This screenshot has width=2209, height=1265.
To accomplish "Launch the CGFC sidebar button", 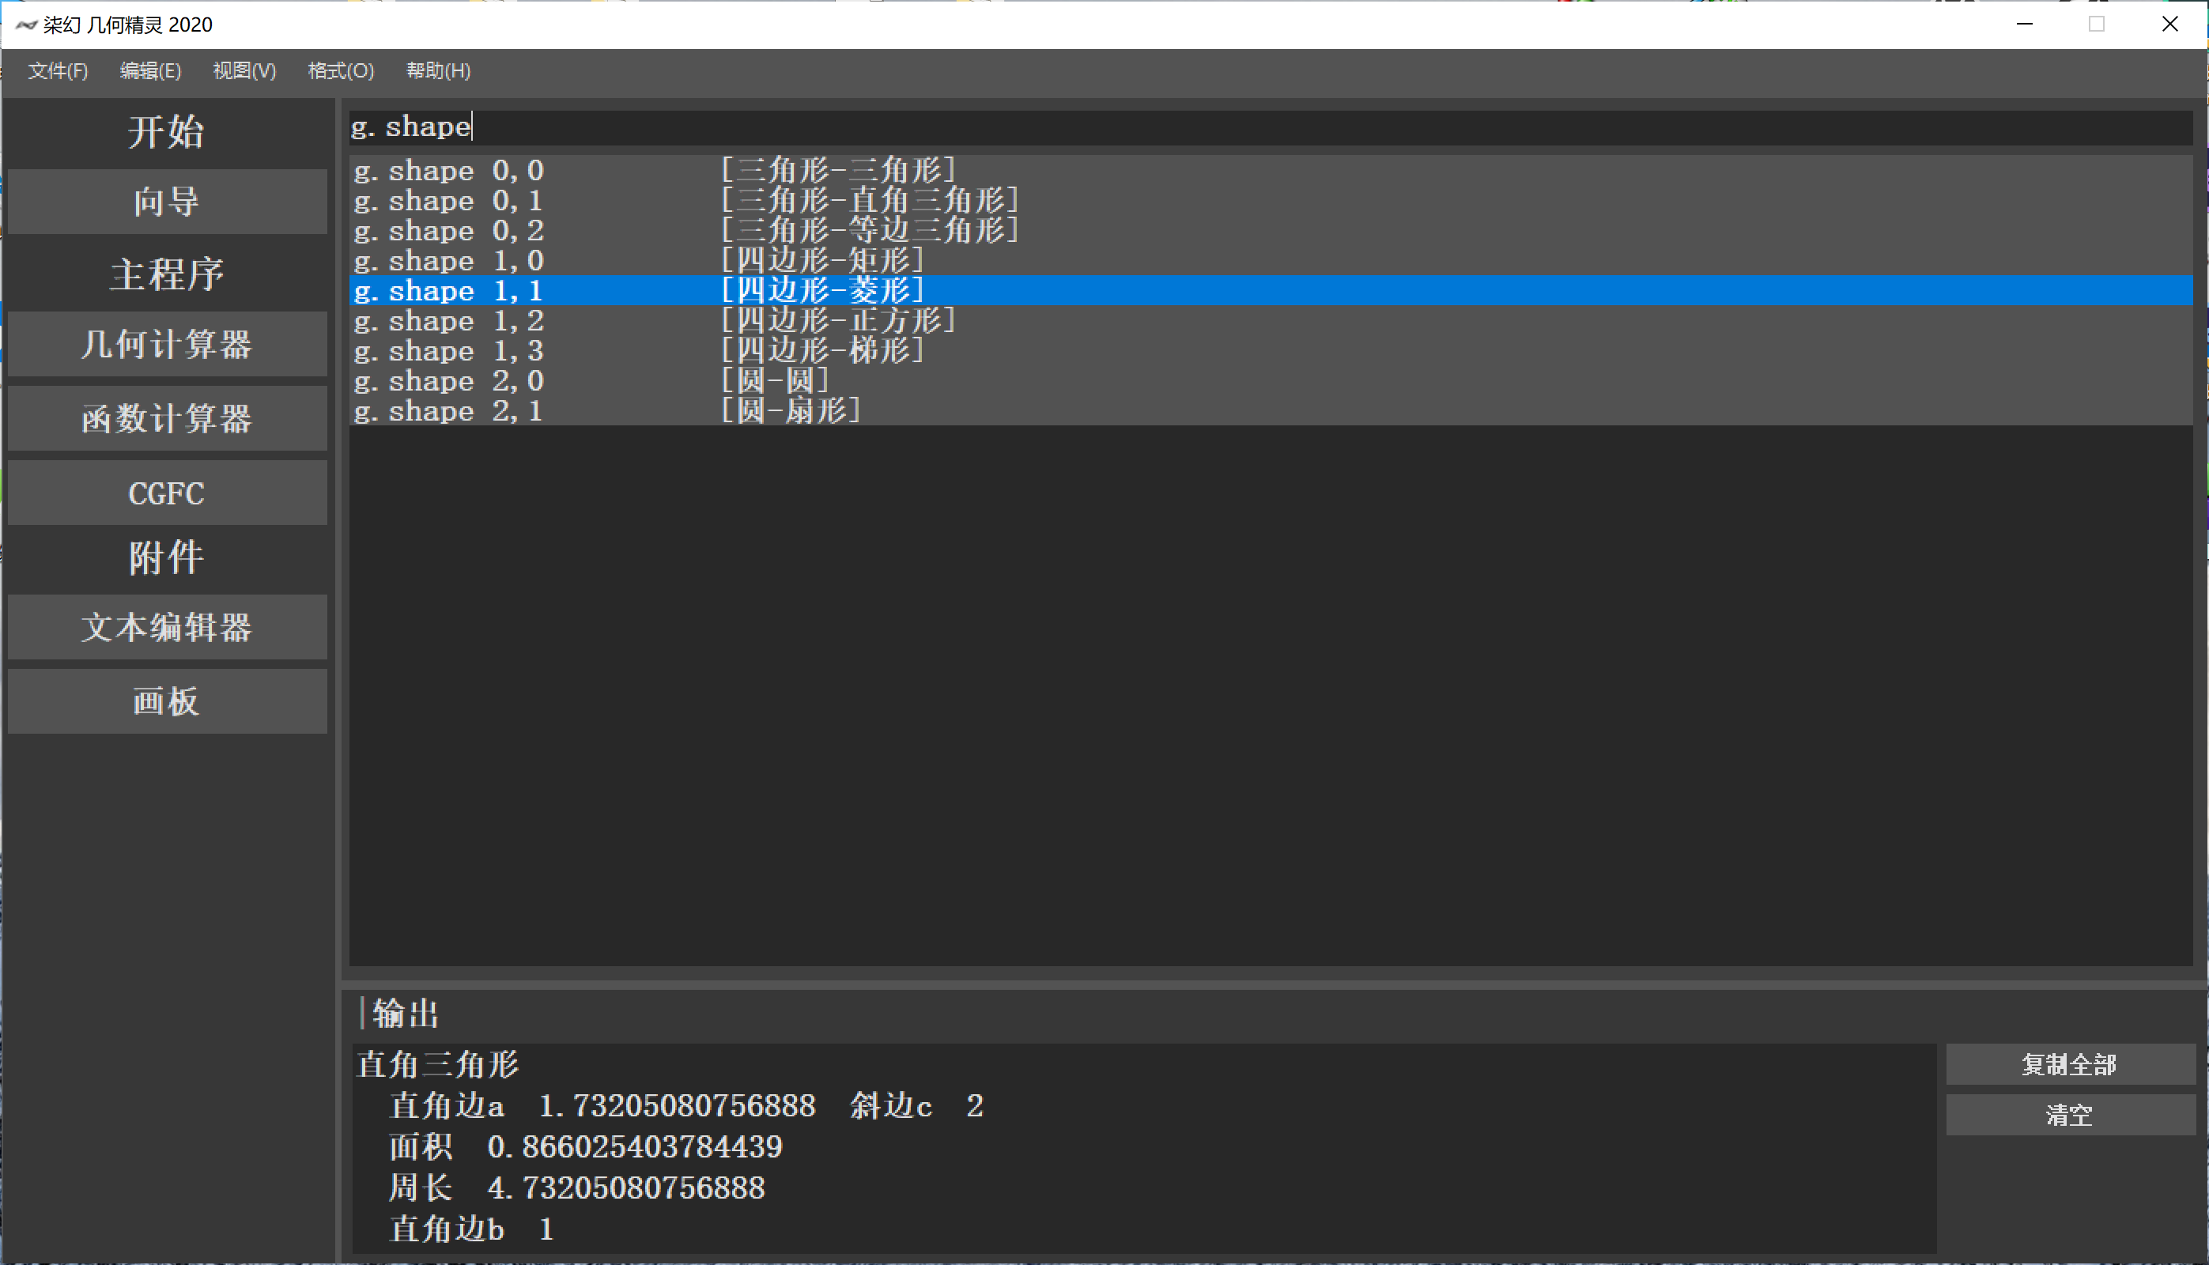I will (167, 493).
